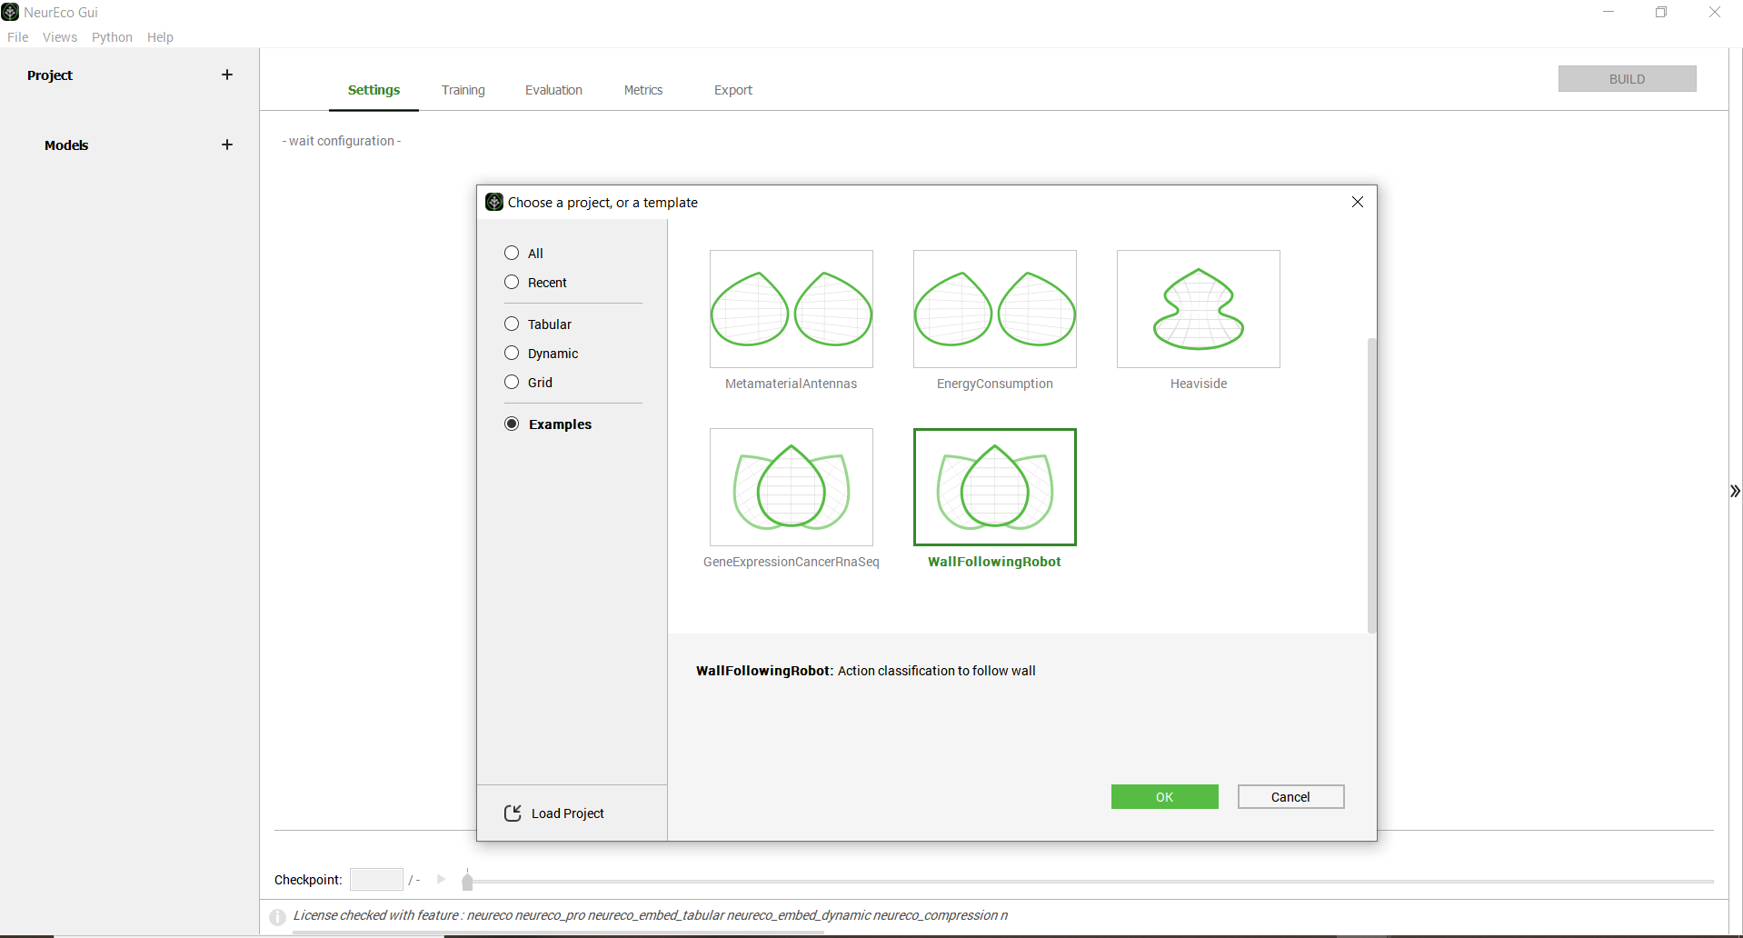Click the license info icon in status bar
This screenshot has width=1743, height=938.
coord(278,917)
